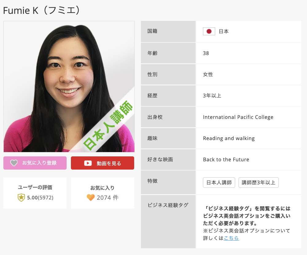Click the ビジネス経験タグ row label

168,205
